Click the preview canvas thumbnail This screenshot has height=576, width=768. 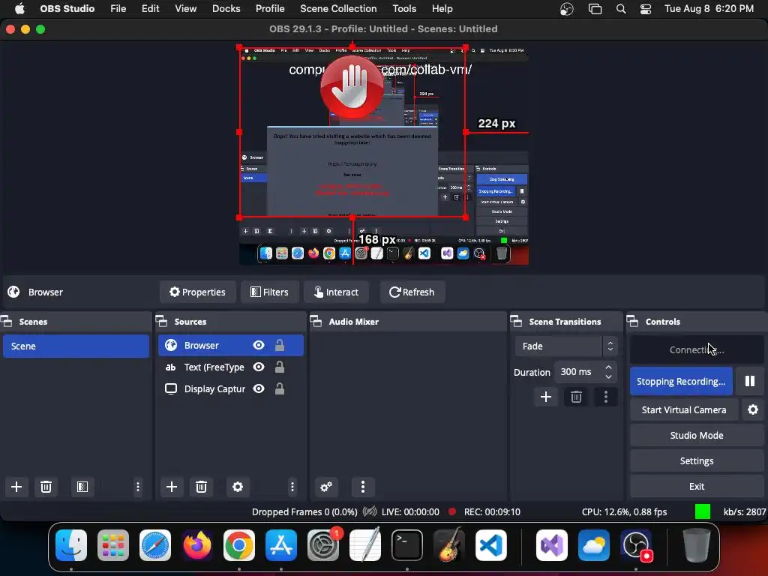[383, 154]
